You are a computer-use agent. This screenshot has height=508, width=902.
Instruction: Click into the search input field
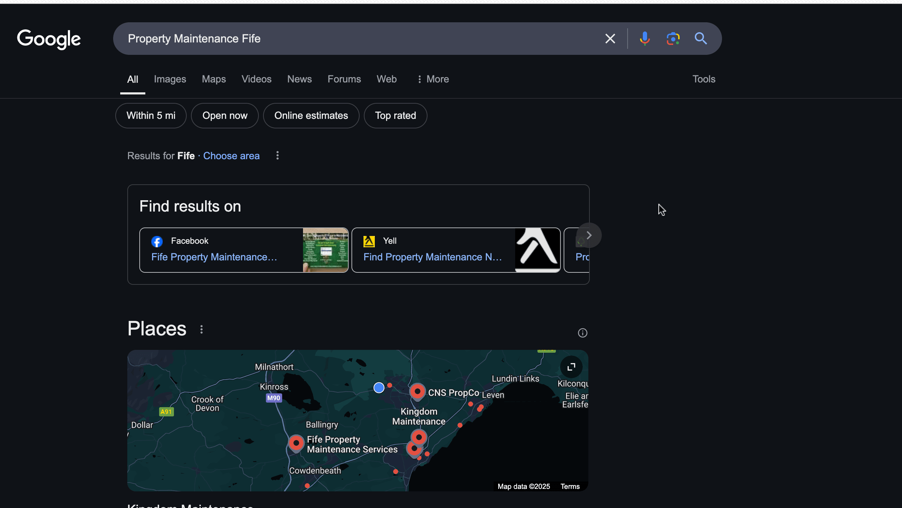pyautogui.click(x=361, y=39)
